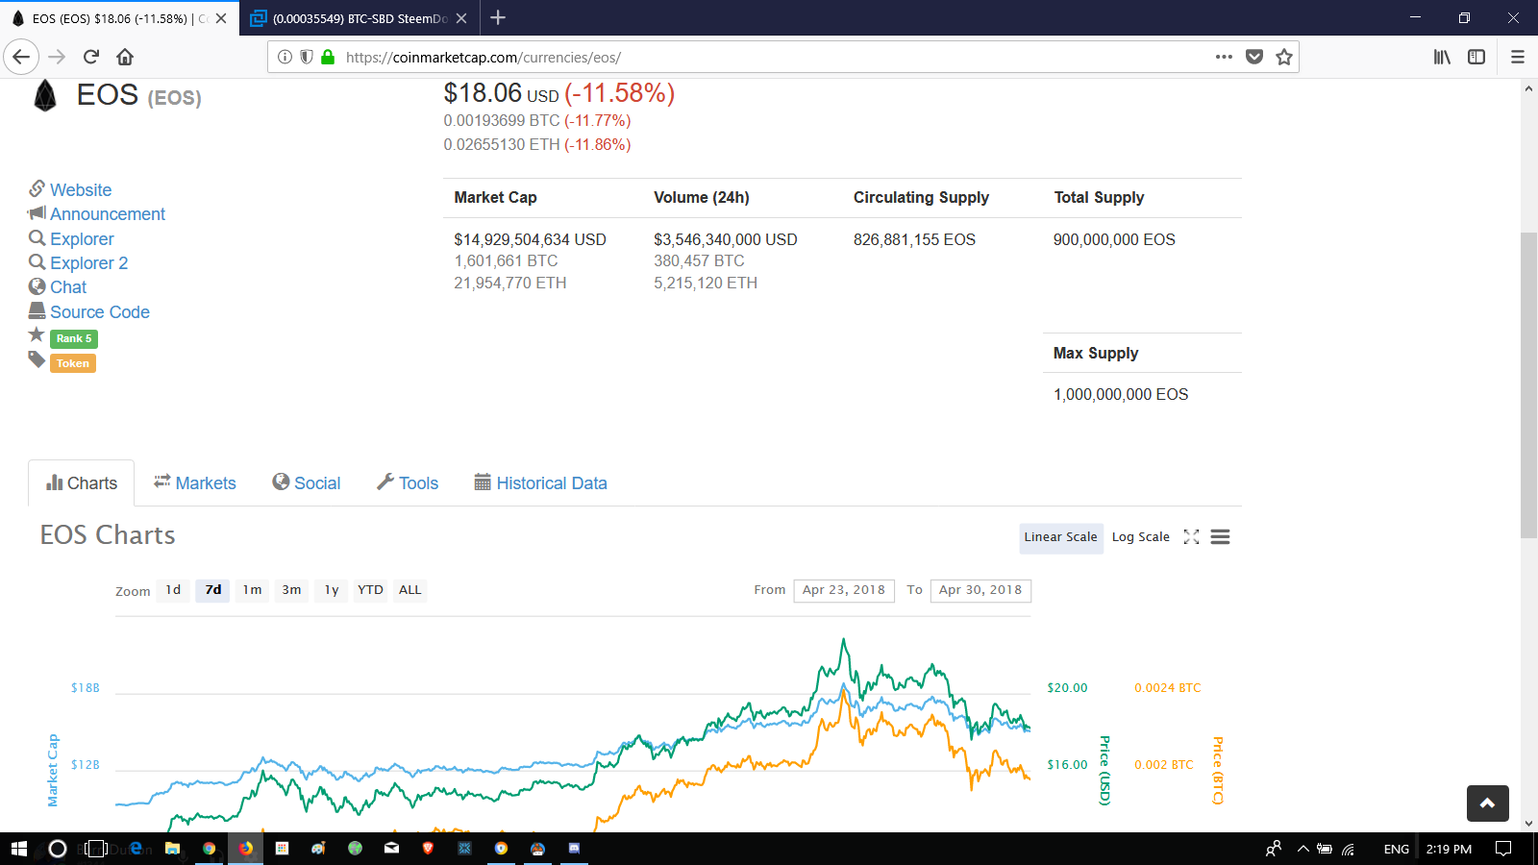The image size is (1538, 865).
Task: Open the Action Center notifications
Action: coord(1503,849)
